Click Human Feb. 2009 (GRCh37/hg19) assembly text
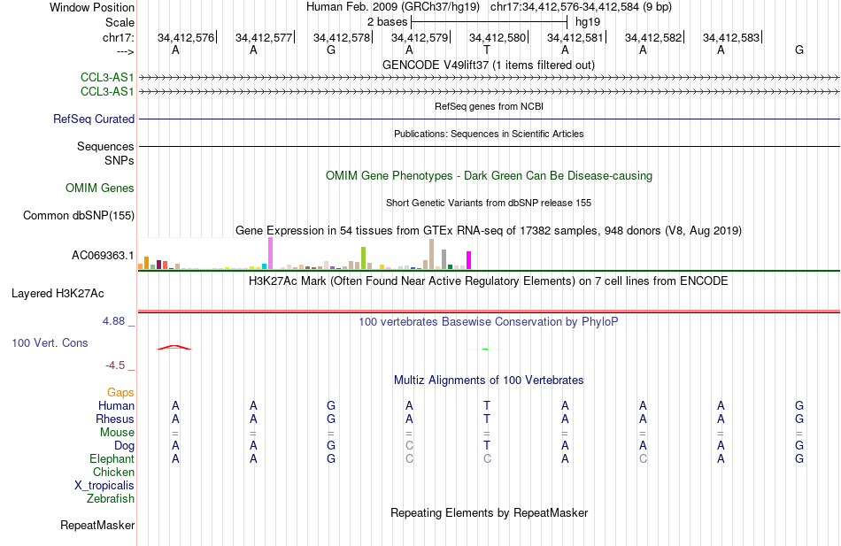The height and width of the screenshot is (546, 841). [393, 7]
